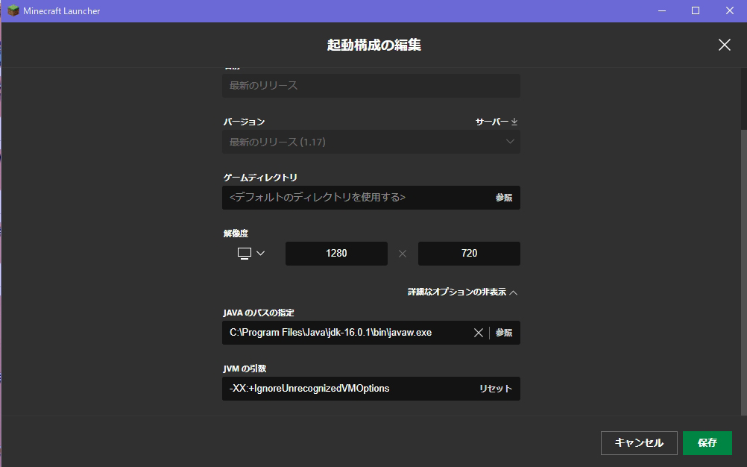The image size is (747, 467).
Task: Expand the バージョン dropdown 最新のリリース (1.17)
Action: click(x=371, y=142)
